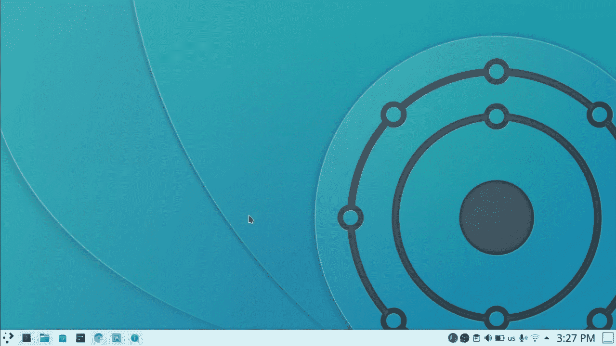This screenshot has width=616, height=346.
Task: Click the microphone tray icon
Action: pos(523,338)
